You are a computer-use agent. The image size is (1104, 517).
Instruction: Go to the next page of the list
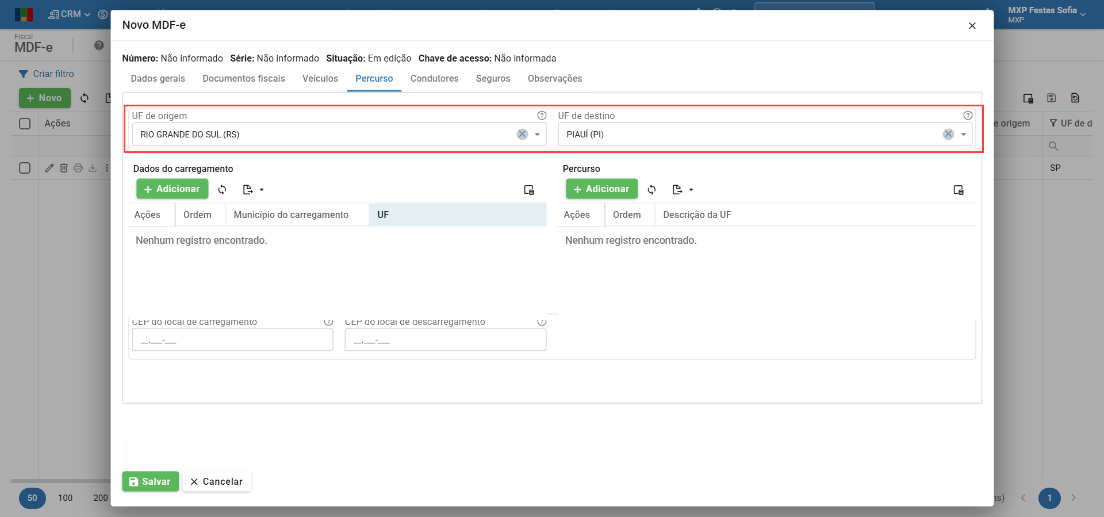coord(1074,498)
